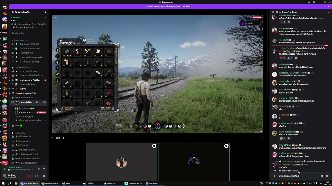The height and width of the screenshot is (186, 332).
Task: Open microphone input options arrow
Action: [x=32, y=176]
